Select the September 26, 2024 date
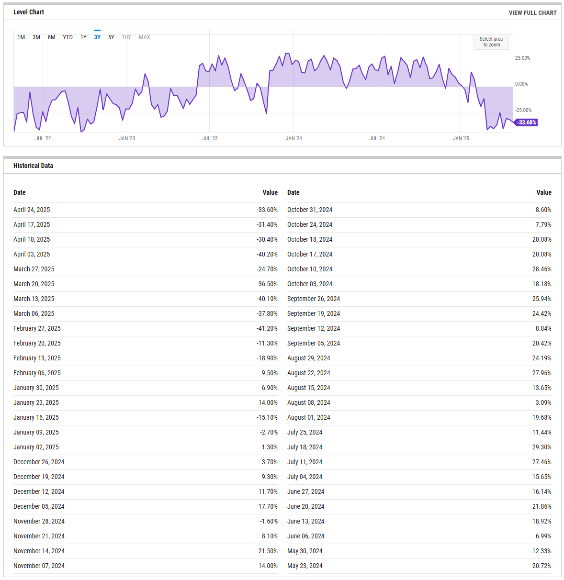 click(x=314, y=299)
